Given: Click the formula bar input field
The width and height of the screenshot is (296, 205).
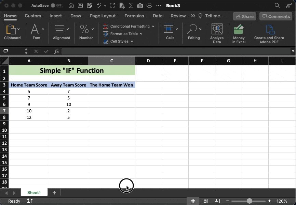Looking at the screenshot, I should pos(176,51).
